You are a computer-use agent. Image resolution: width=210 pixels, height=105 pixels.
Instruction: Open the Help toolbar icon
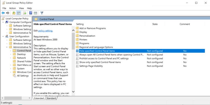point(31,13)
